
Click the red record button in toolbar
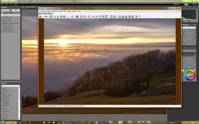point(77,17)
